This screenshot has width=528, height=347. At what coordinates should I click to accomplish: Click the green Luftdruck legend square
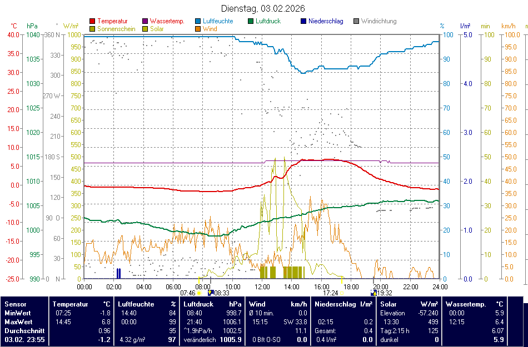[251, 22]
